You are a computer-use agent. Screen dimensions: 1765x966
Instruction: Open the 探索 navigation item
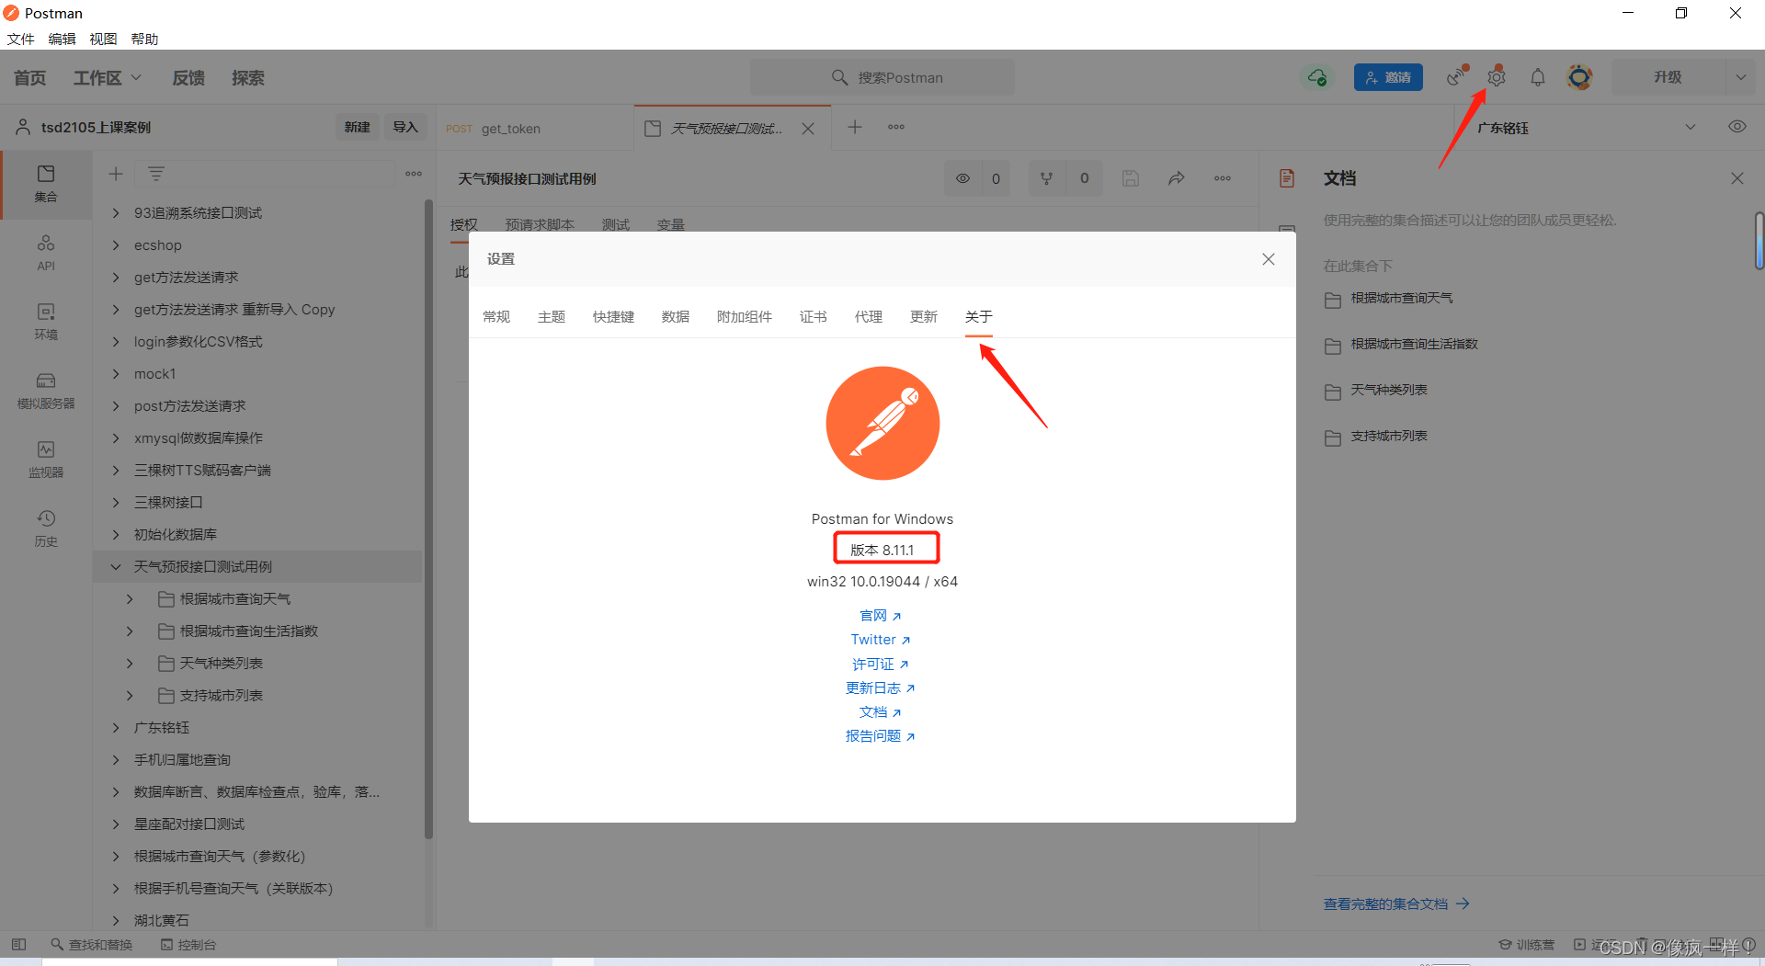pyautogui.click(x=248, y=78)
